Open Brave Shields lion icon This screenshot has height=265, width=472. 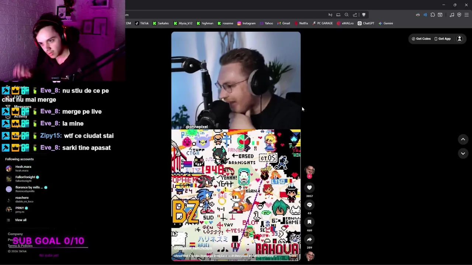pos(364,15)
